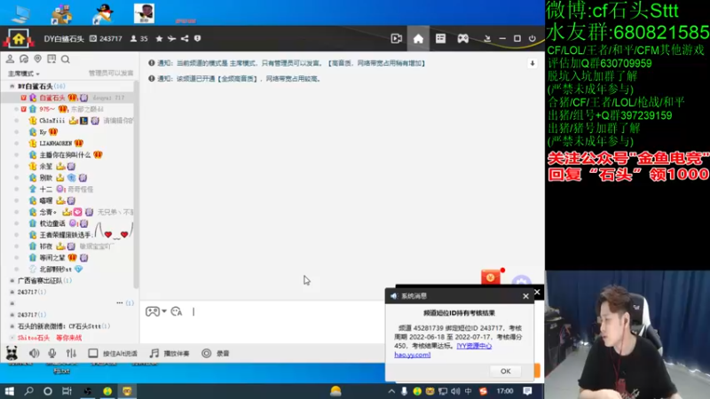This screenshot has width=710, height=399.
Task: Click the ellipsis on unnamed sub-channel
Action: [x=120, y=302]
